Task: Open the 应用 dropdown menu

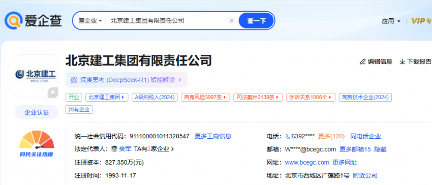Action: (x=391, y=21)
